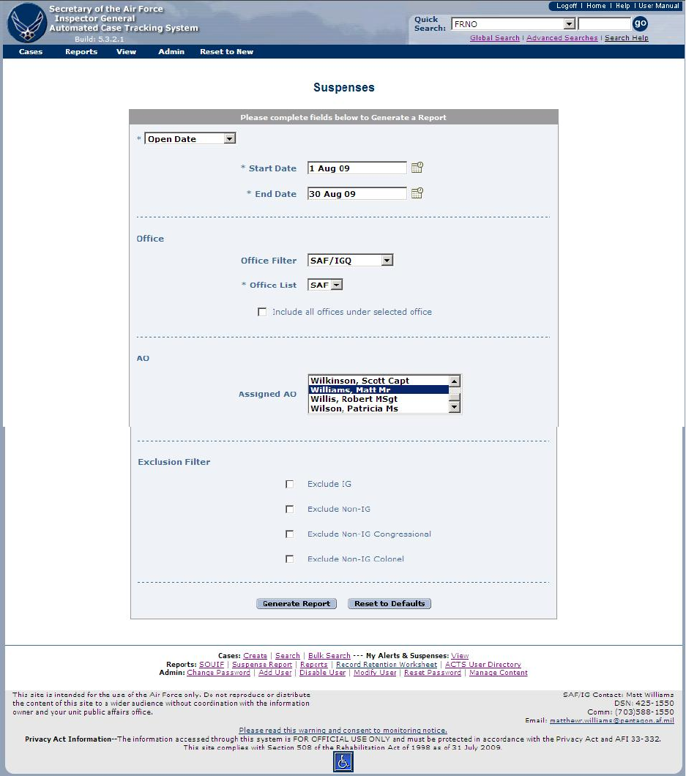Expand the Office List SAF dropdown

(x=325, y=285)
